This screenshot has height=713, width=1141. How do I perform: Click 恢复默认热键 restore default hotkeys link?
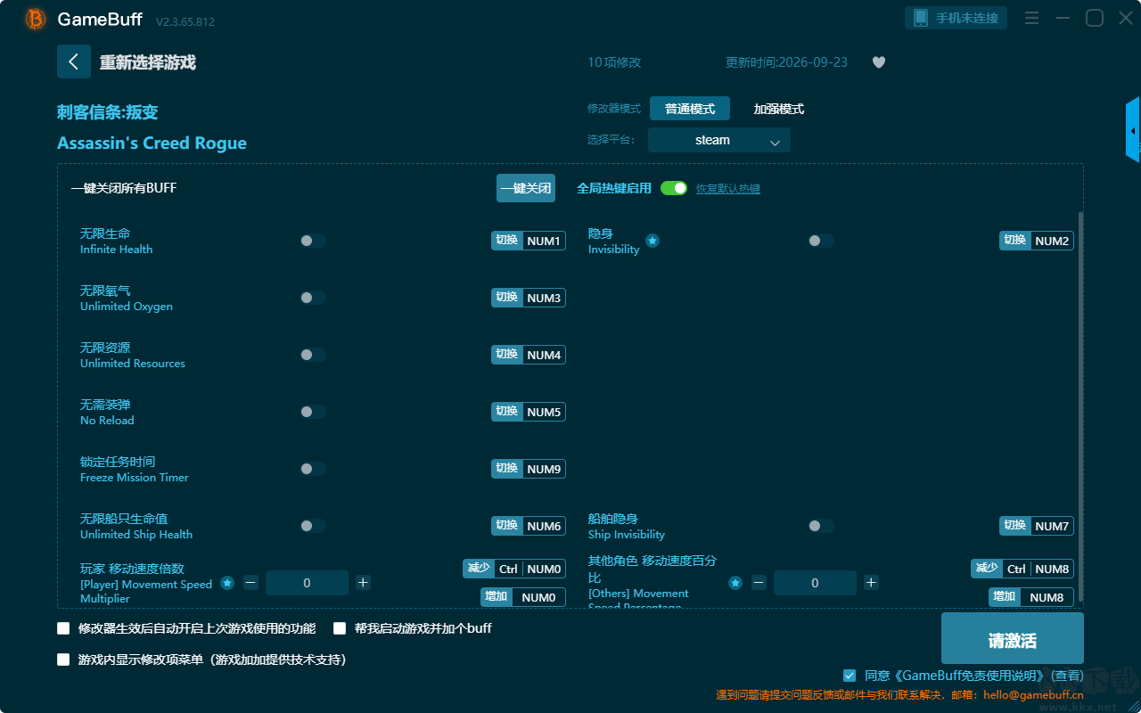tap(728, 189)
